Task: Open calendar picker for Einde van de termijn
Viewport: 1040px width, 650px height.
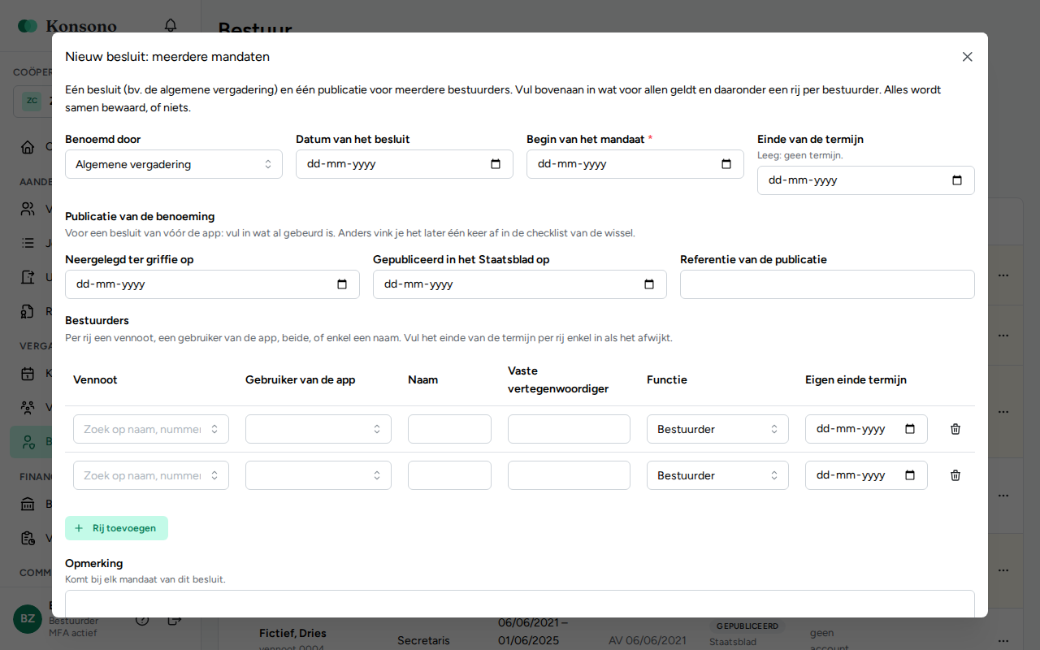Action: 957,180
